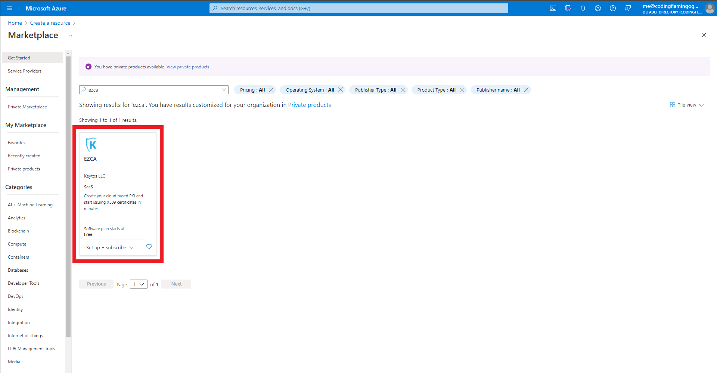This screenshot has height=373, width=717.
Task: Open the Feedback icon in top bar
Action: [628, 8]
